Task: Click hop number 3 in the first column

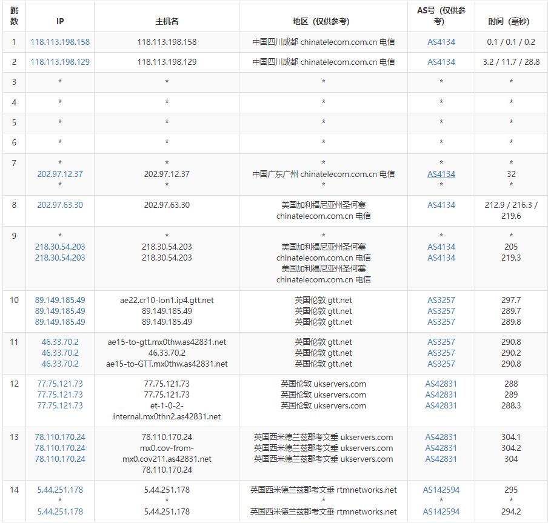Action: (x=14, y=82)
